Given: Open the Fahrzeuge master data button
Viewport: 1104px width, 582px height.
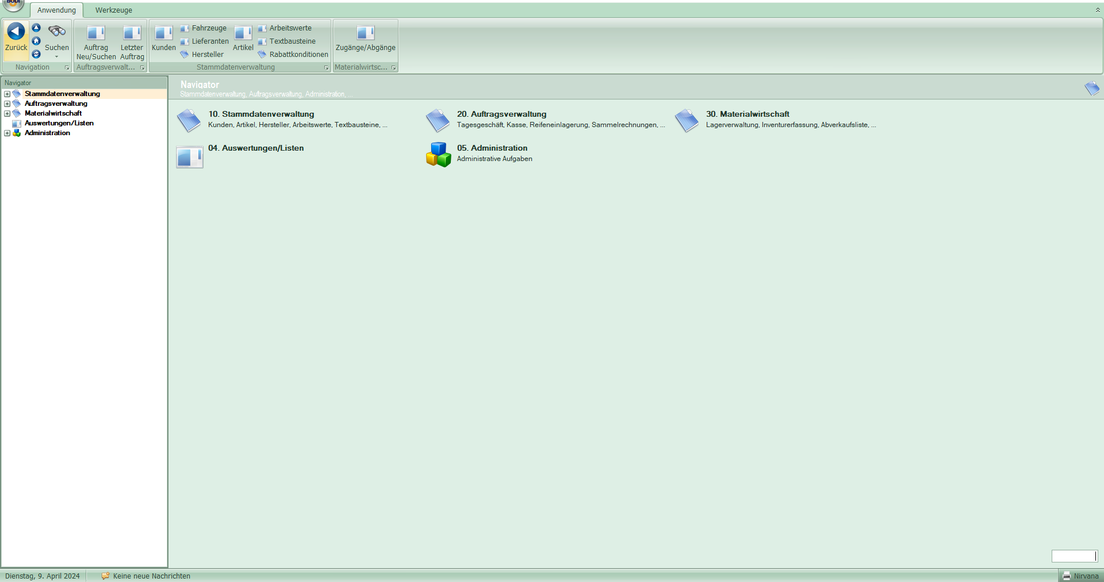Looking at the screenshot, I should [204, 28].
